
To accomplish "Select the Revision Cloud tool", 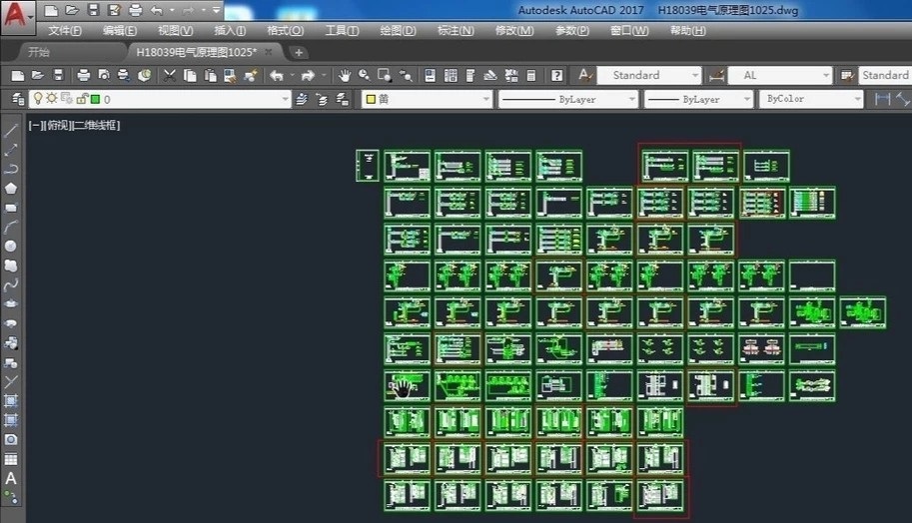I will tap(10, 265).
